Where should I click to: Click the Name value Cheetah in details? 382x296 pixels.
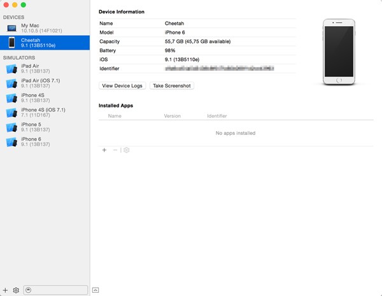174,24
